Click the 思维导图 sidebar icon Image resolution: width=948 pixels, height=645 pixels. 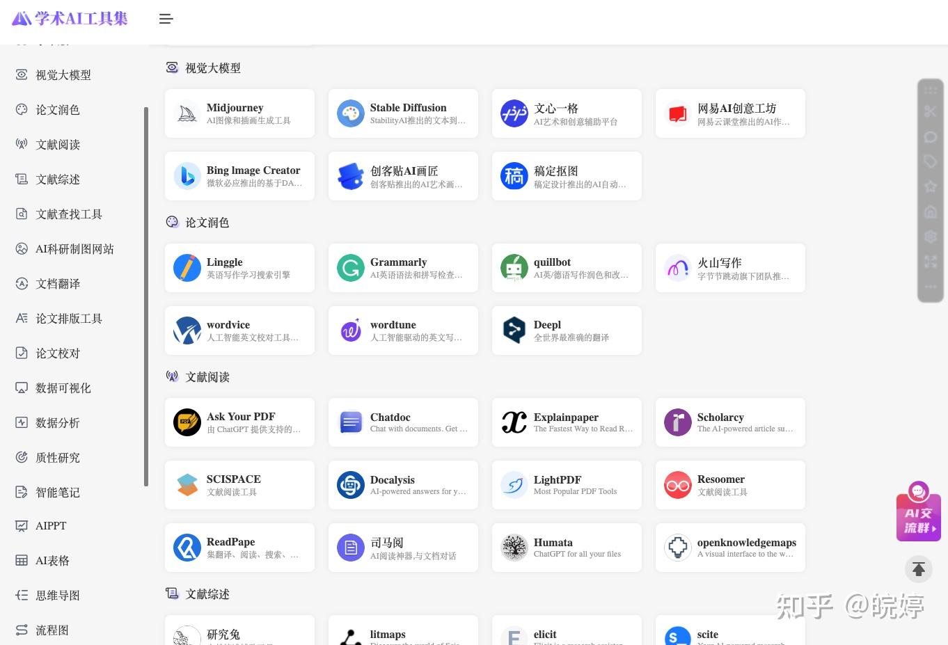(22, 595)
